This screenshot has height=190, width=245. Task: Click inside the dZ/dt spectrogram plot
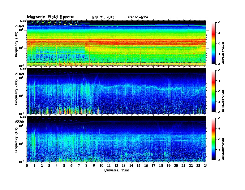tap(116, 139)
